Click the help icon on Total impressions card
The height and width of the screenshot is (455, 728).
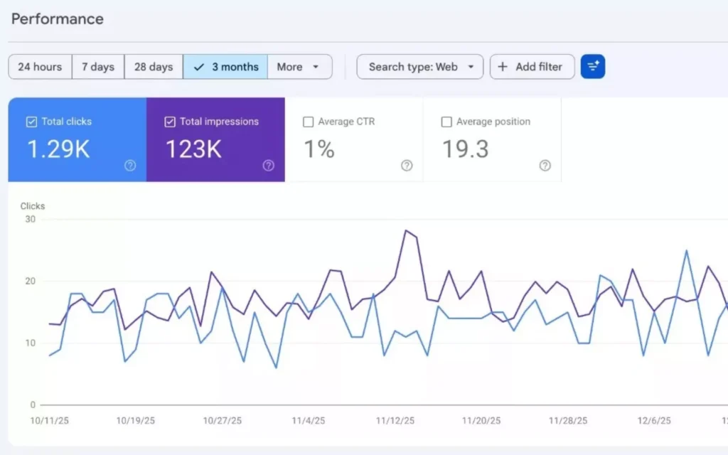(x=269, y=166)
